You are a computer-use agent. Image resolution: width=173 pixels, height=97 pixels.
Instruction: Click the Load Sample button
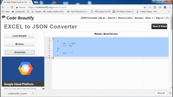[x=19, y=36]
